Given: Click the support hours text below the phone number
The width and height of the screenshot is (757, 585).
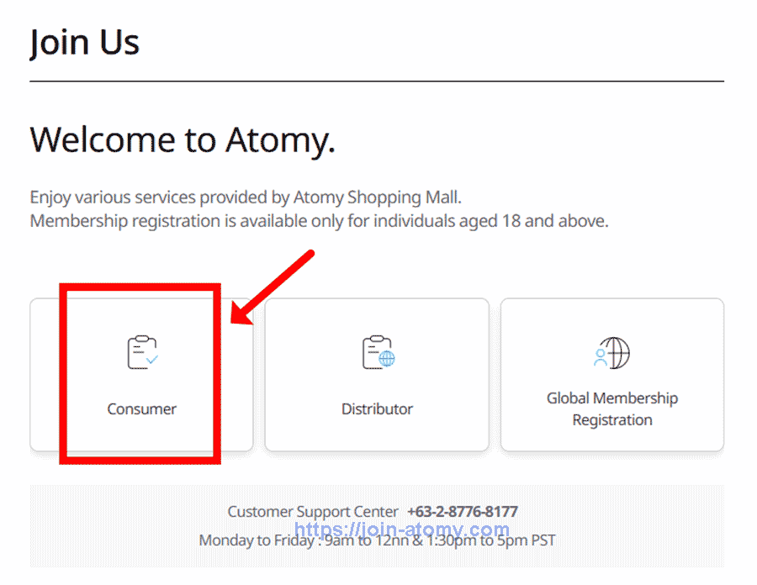Looking at the screenshot, I should click(377, 540).
